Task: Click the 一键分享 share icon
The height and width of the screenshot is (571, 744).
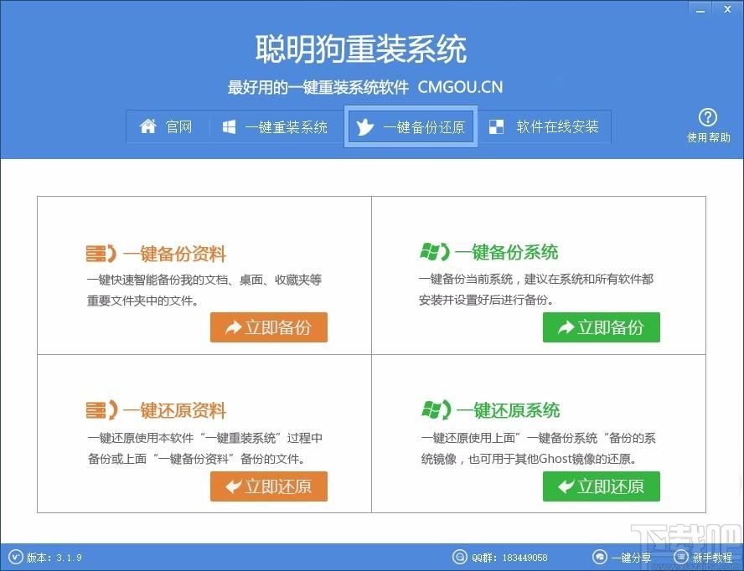Action: 599,557
